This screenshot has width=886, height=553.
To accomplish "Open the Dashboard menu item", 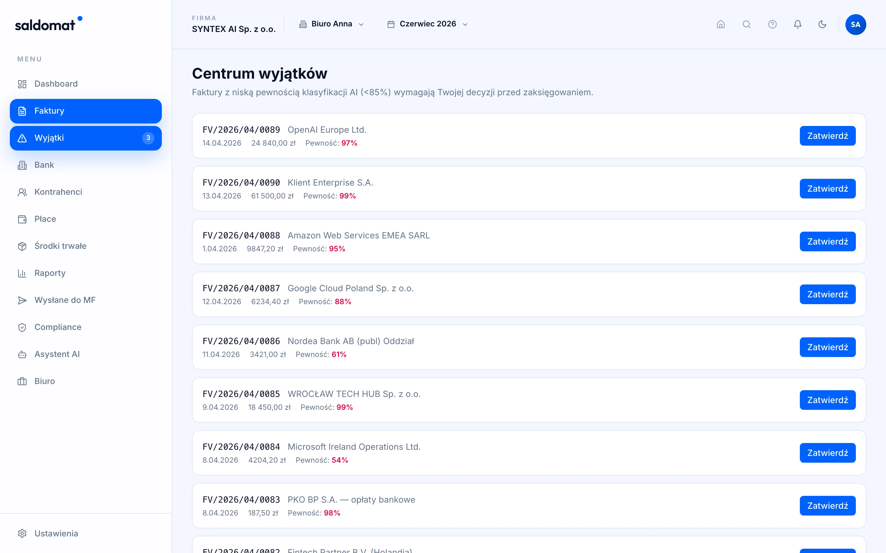I will (86, 84).
